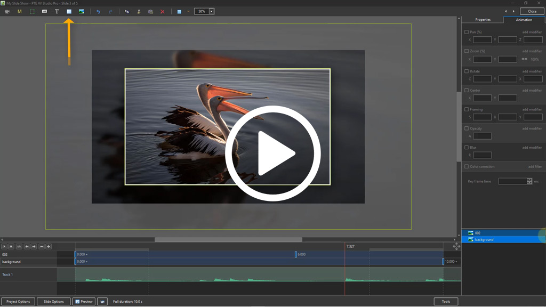Click the 10.000 keyframe on background track
Screen dimensions: 546x307
443,261
